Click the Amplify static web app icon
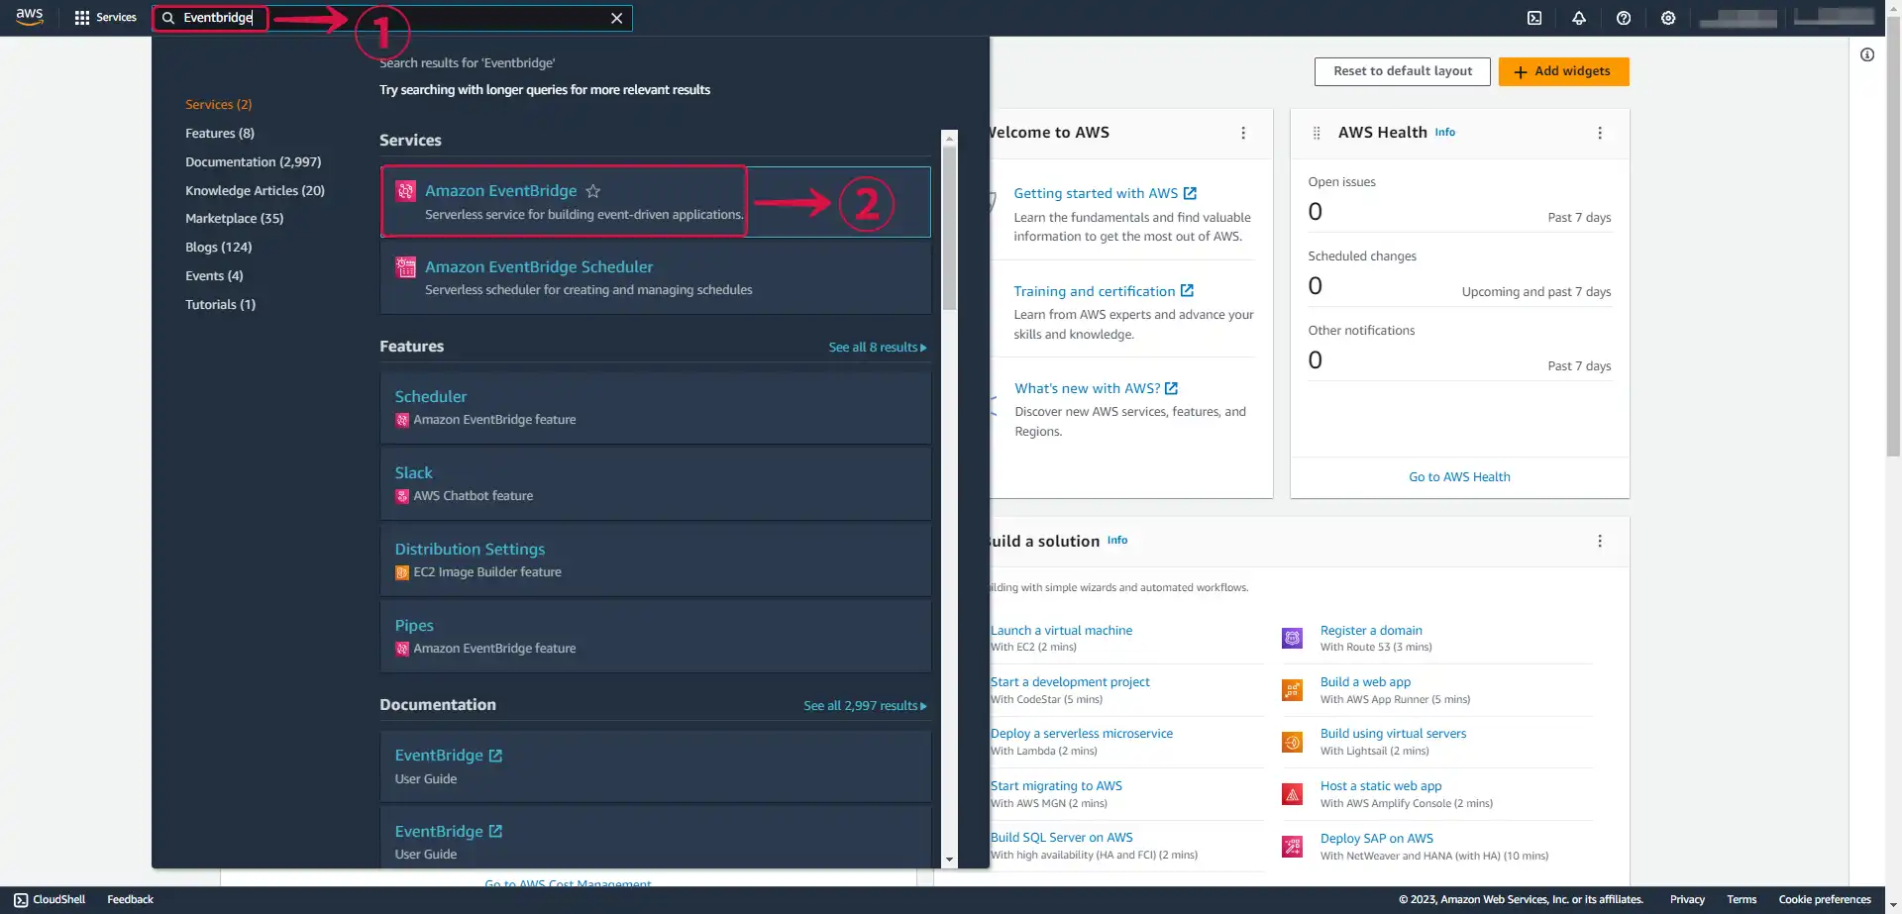The width and height of the screenshot is (1902, 914). 1292,794
